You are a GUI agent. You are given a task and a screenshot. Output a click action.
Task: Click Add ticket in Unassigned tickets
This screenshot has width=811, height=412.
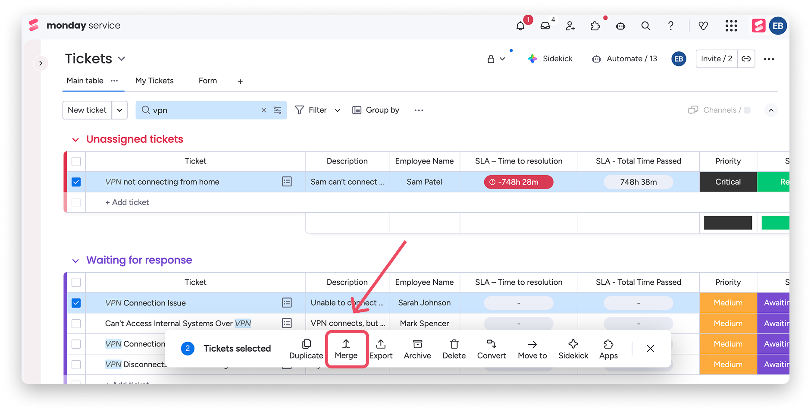(x=127, y=202)
